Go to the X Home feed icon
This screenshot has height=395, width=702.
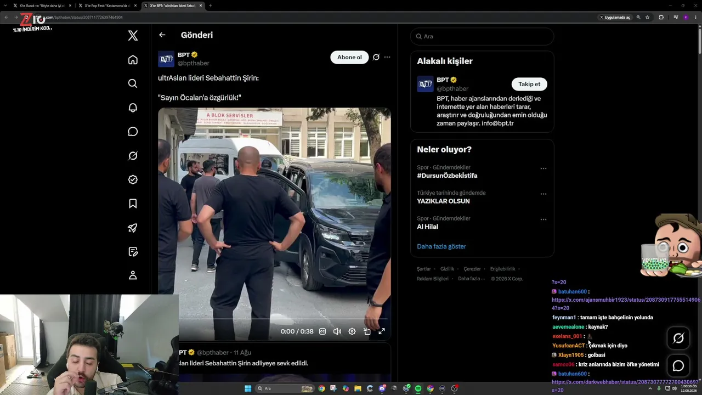point(133,60)
